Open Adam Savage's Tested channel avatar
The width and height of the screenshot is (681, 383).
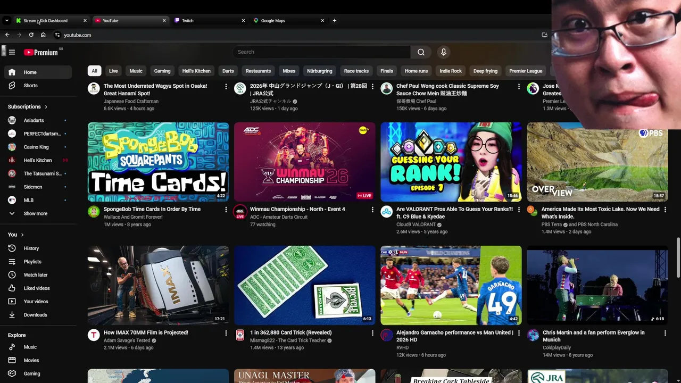[x=94, y=335]
